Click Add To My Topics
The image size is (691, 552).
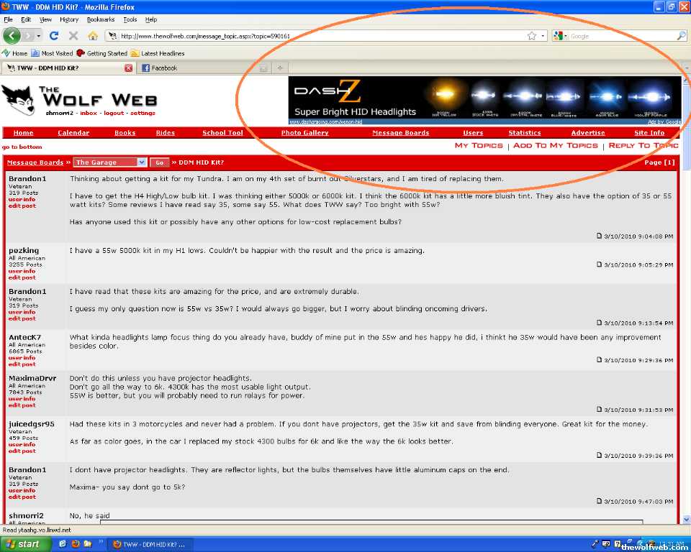(556, 145)
